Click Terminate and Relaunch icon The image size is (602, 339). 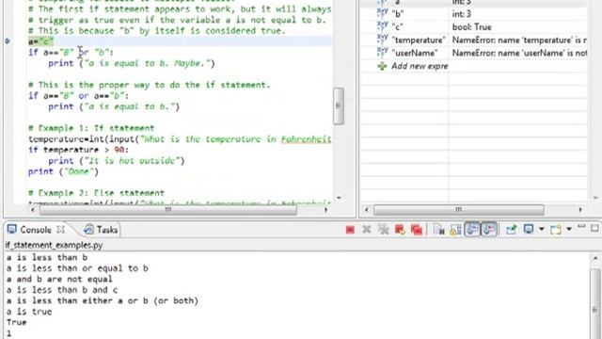click(400, 230)
